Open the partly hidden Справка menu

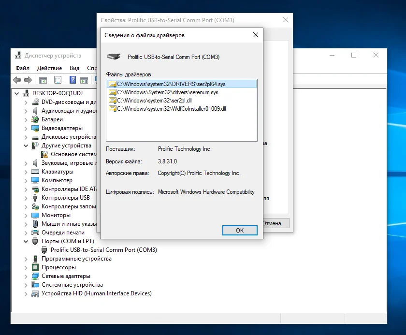tap(92, 68)
